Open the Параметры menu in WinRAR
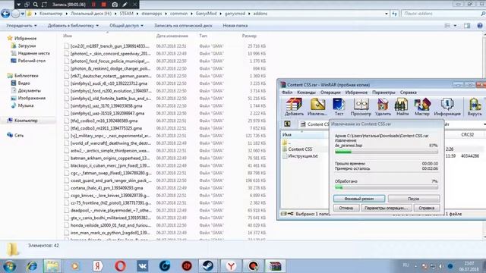The width and height of the screenshot is (486, 273). tap(383, 93)
